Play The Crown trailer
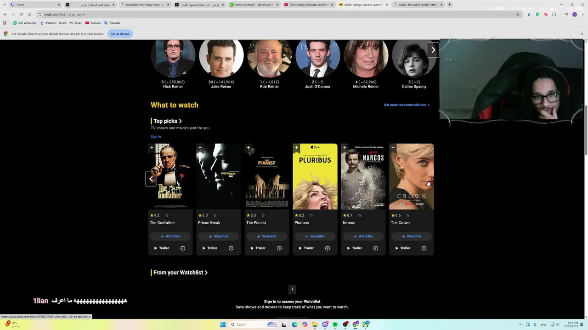588x330 pixels. click(402, 248)
